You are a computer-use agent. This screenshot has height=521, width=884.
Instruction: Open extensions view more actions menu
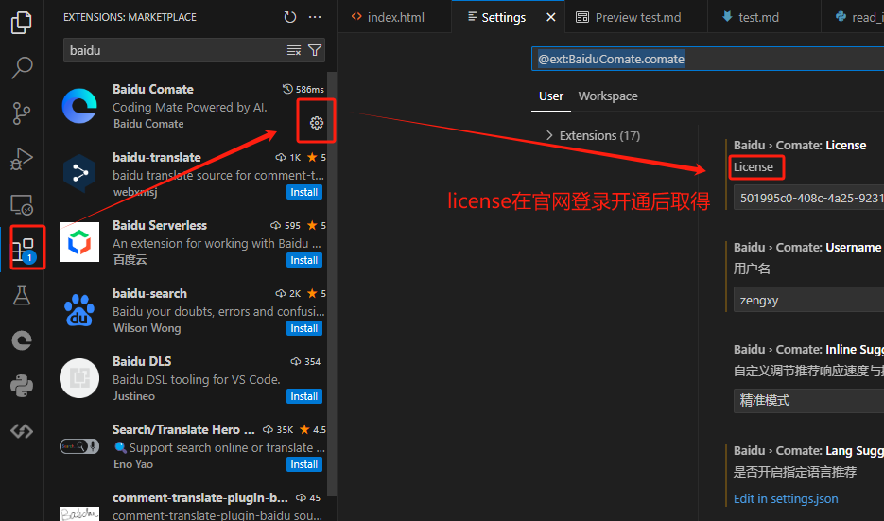[x=315, y=17]
